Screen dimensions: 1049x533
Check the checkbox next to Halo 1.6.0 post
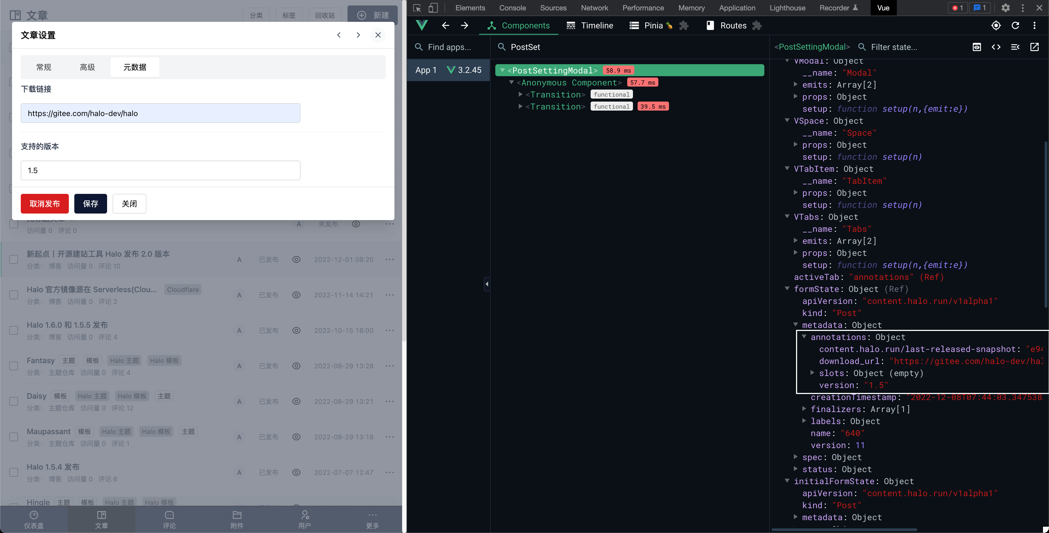point(13,330)
